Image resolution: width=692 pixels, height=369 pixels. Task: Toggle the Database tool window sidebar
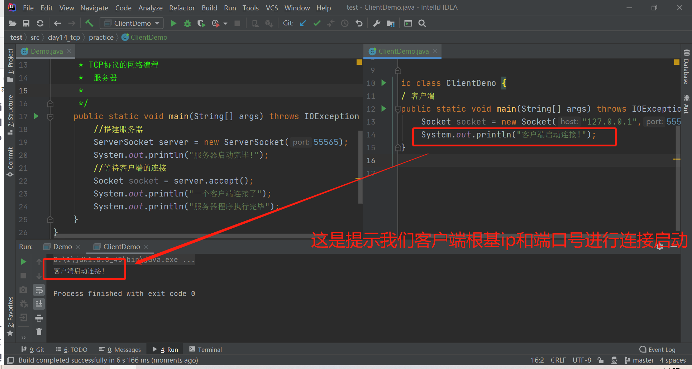[x=686, y=67]
